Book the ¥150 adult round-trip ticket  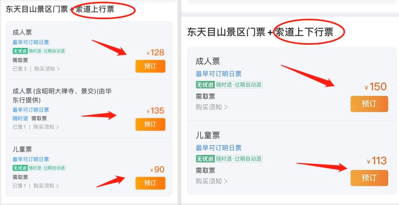coord(369,104)
